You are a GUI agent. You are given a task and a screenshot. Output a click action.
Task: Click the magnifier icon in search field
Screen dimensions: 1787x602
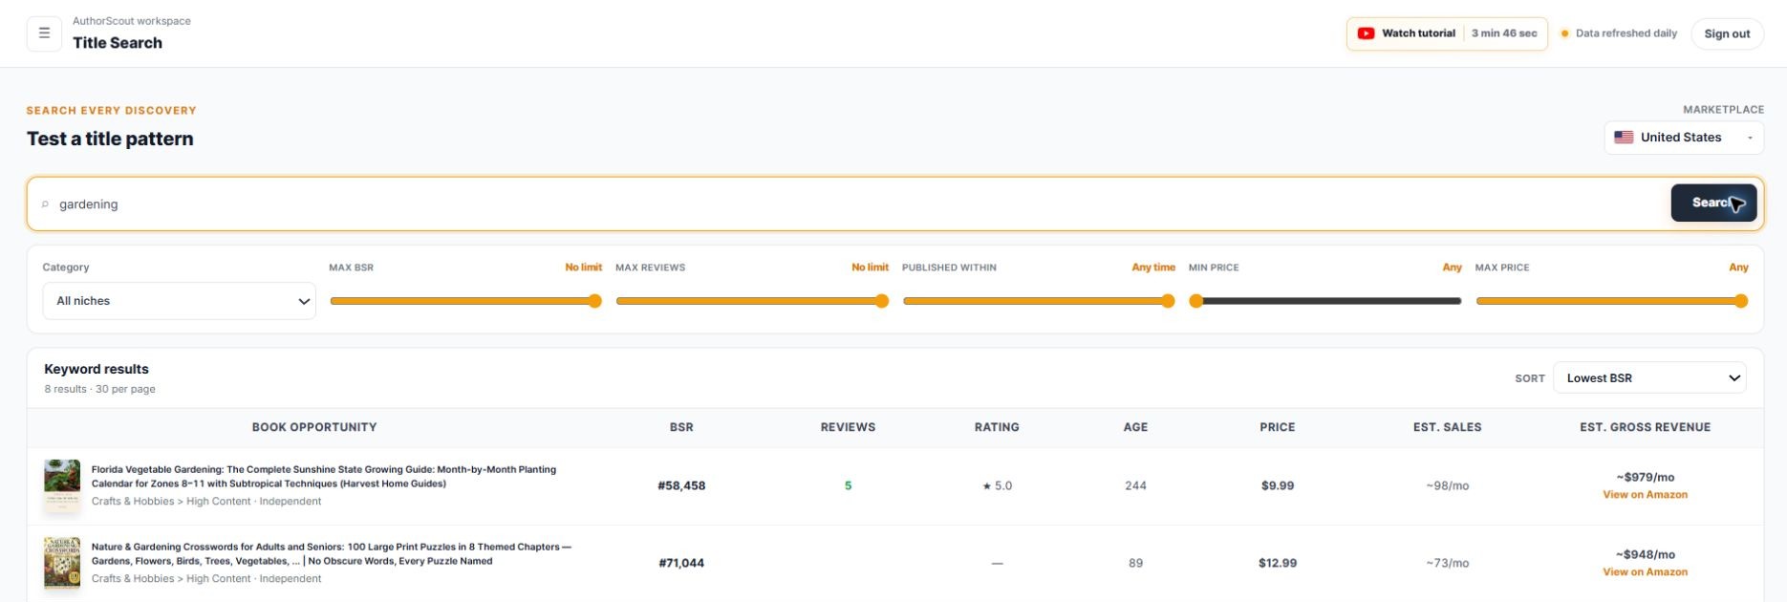pos(45,204)
